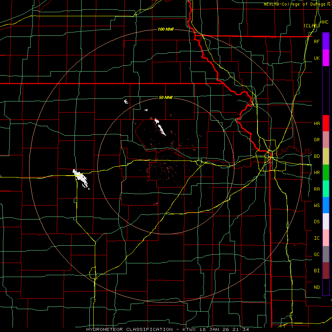The image size is (332, 332).
Task: Select the IC pink legend swatch
Action: click(x=326, y=238)
